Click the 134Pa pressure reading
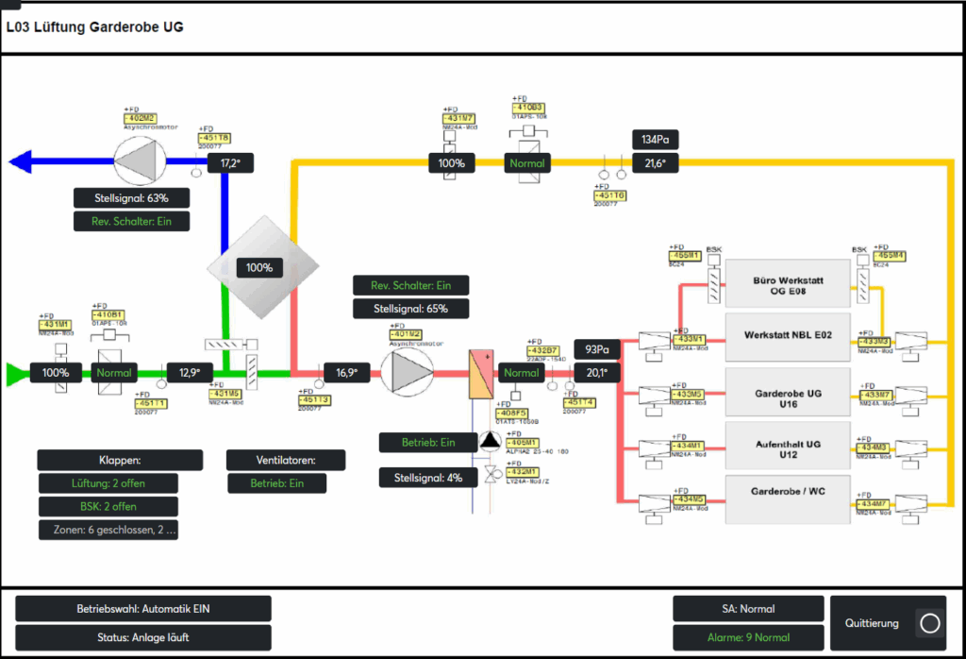Screen dimensions: 966x659 [x=655, y=140]
